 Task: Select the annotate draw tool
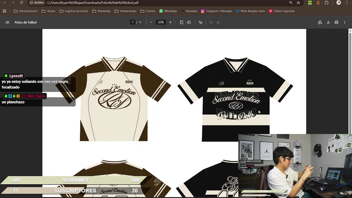tap(200, 22)
